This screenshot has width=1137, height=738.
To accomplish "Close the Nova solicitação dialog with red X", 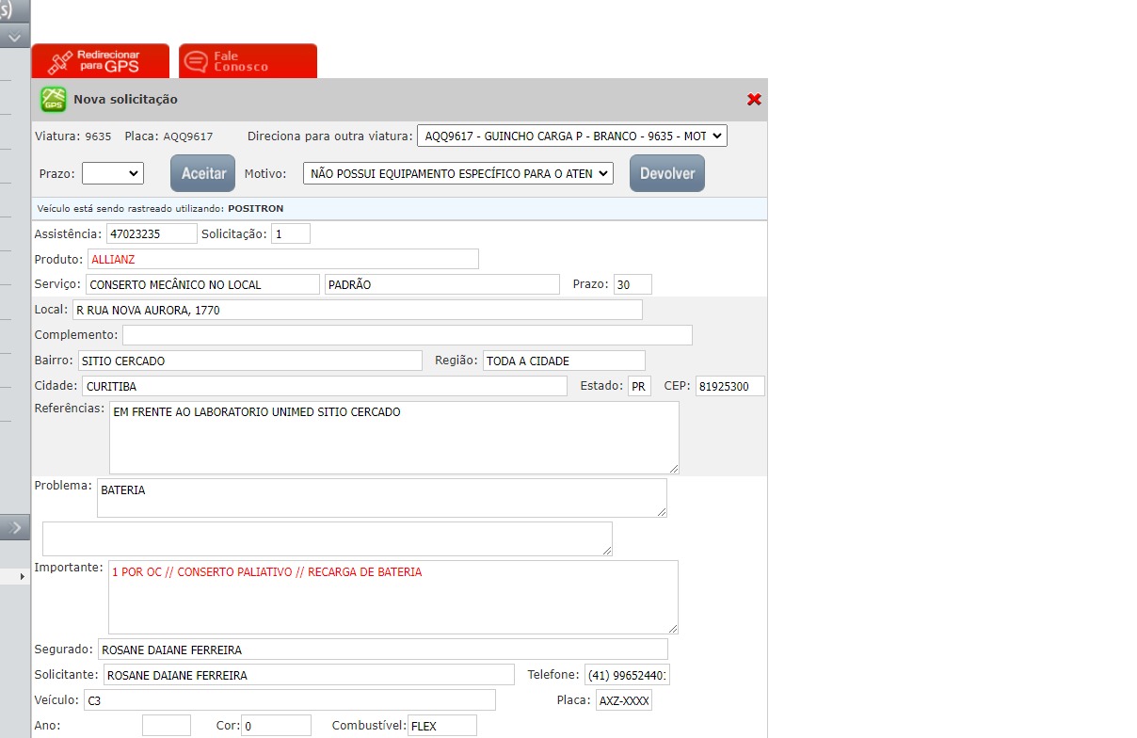I will point(754,100).
